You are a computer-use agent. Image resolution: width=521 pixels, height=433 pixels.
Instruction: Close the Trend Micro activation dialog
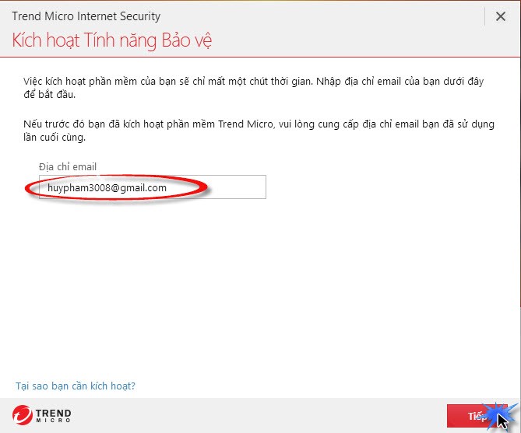pos(501,16)
